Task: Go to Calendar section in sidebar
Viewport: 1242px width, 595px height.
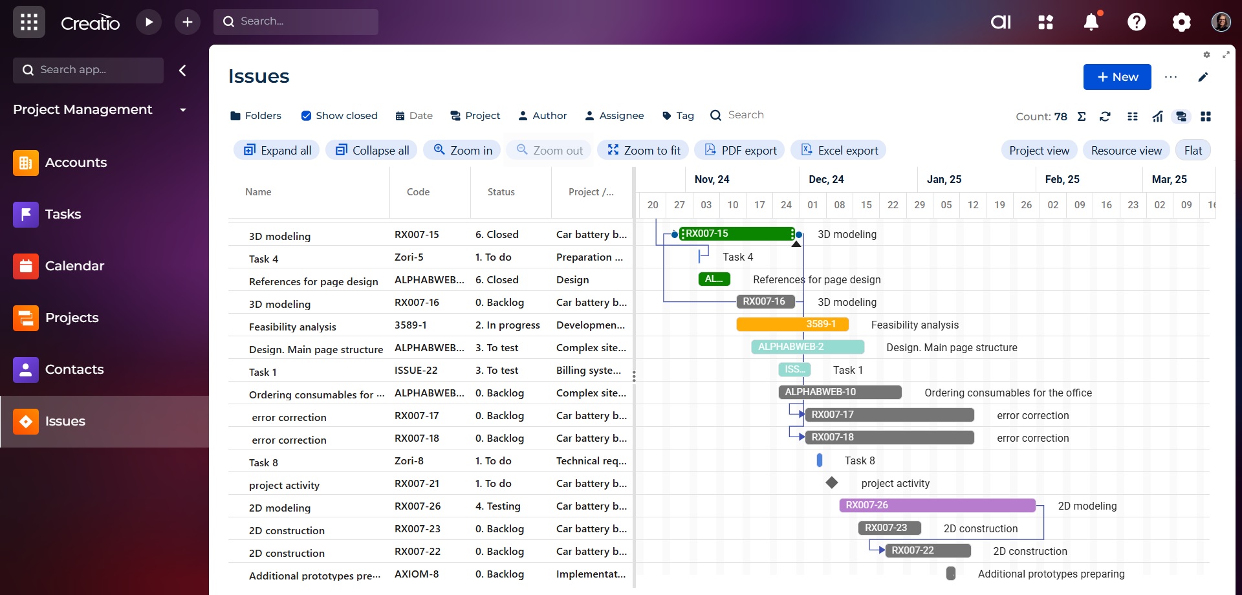Action: point(74,266)
